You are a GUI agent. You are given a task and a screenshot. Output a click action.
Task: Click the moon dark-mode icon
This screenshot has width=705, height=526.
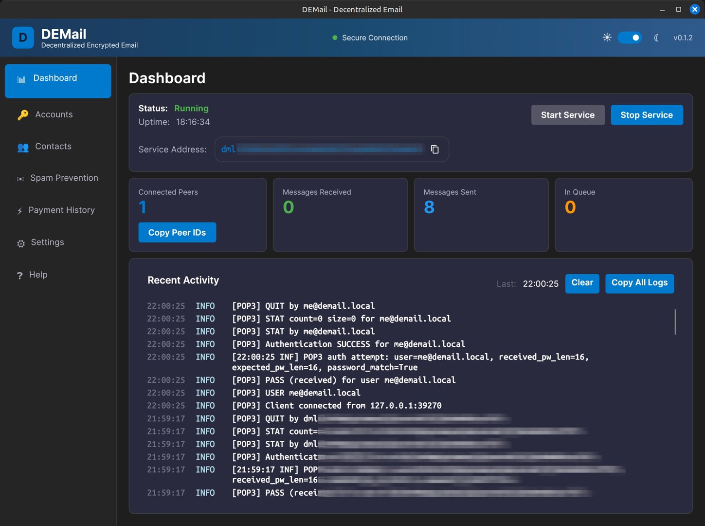pos(656,38)
